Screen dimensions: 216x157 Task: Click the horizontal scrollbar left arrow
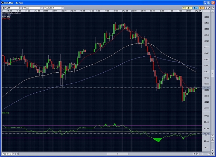(x=17, y=154)
